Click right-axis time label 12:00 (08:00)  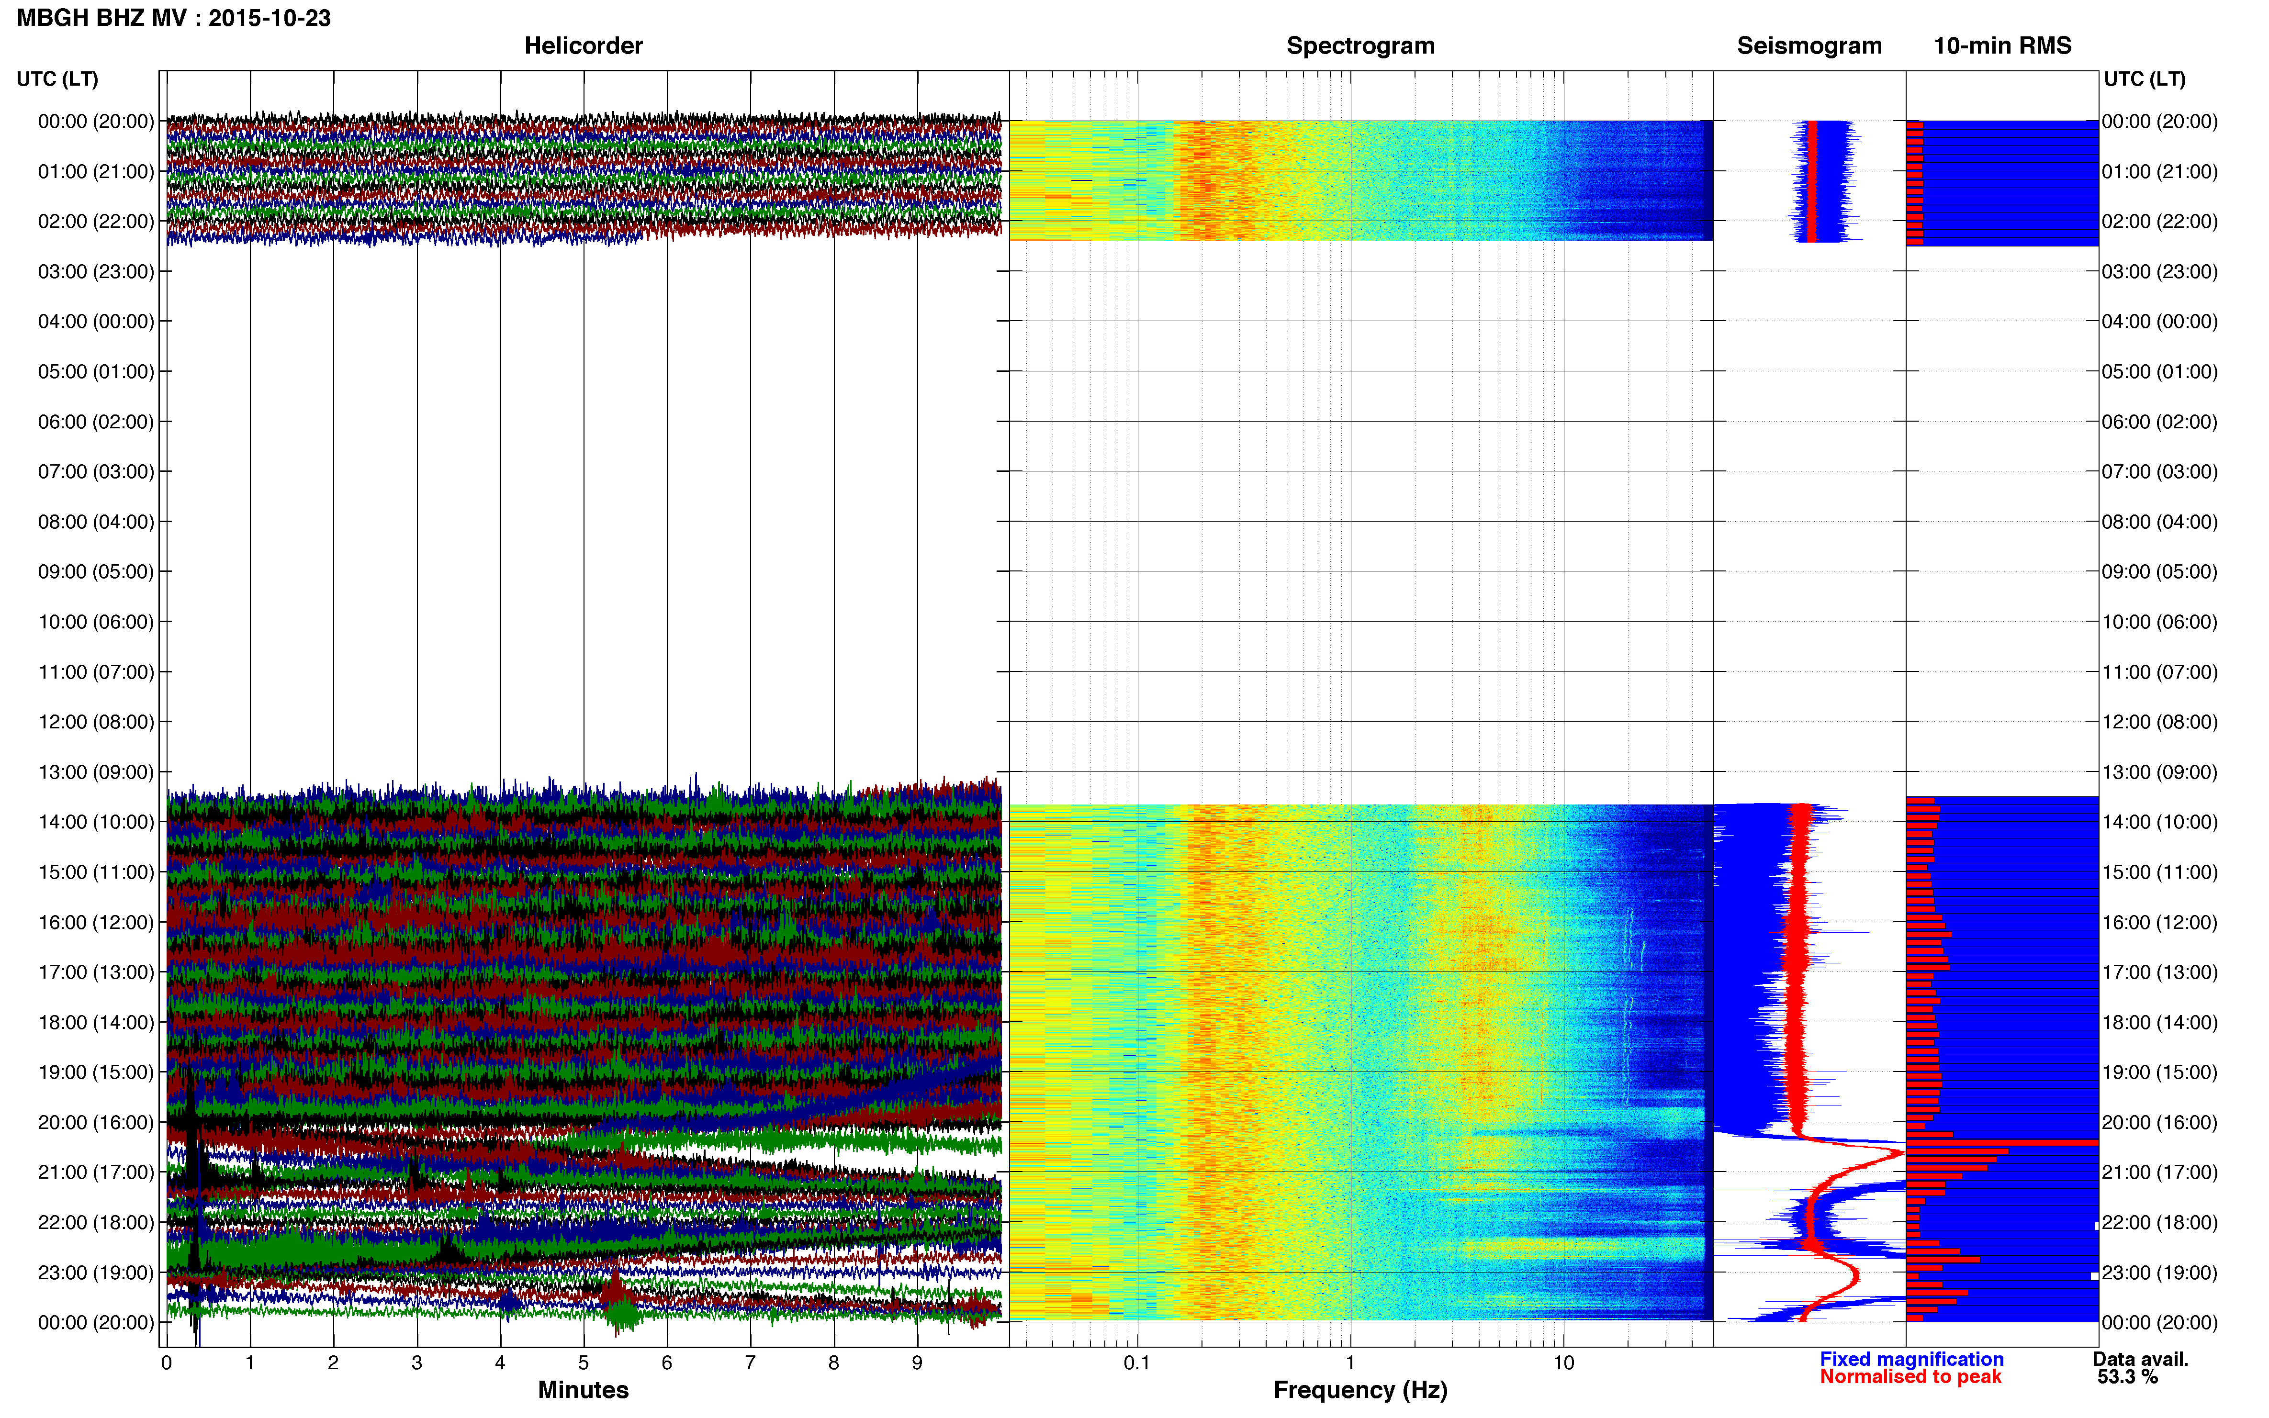coord(2159,721)
